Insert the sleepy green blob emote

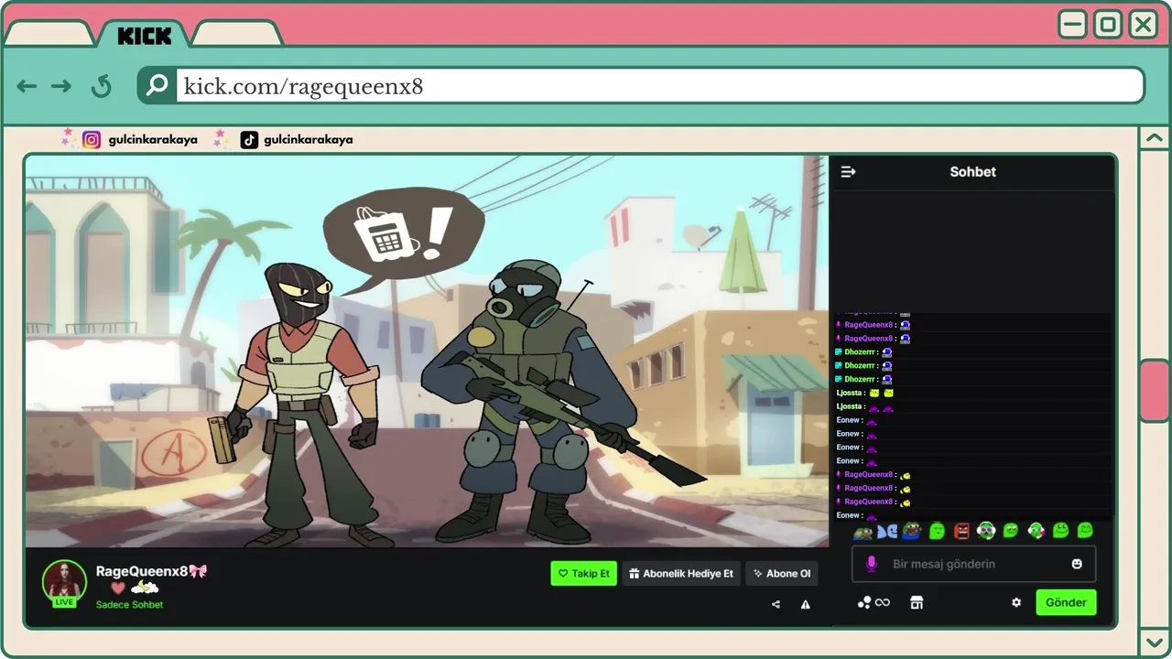tap(937, 531)
